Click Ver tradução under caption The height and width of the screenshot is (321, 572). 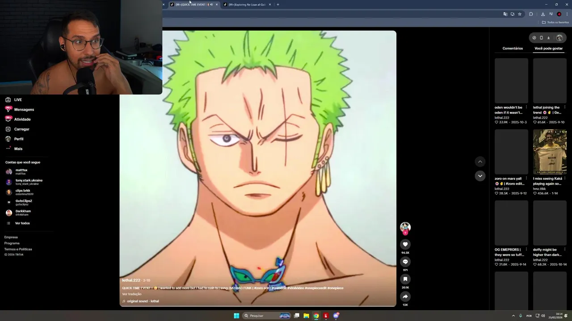point(132,294)
